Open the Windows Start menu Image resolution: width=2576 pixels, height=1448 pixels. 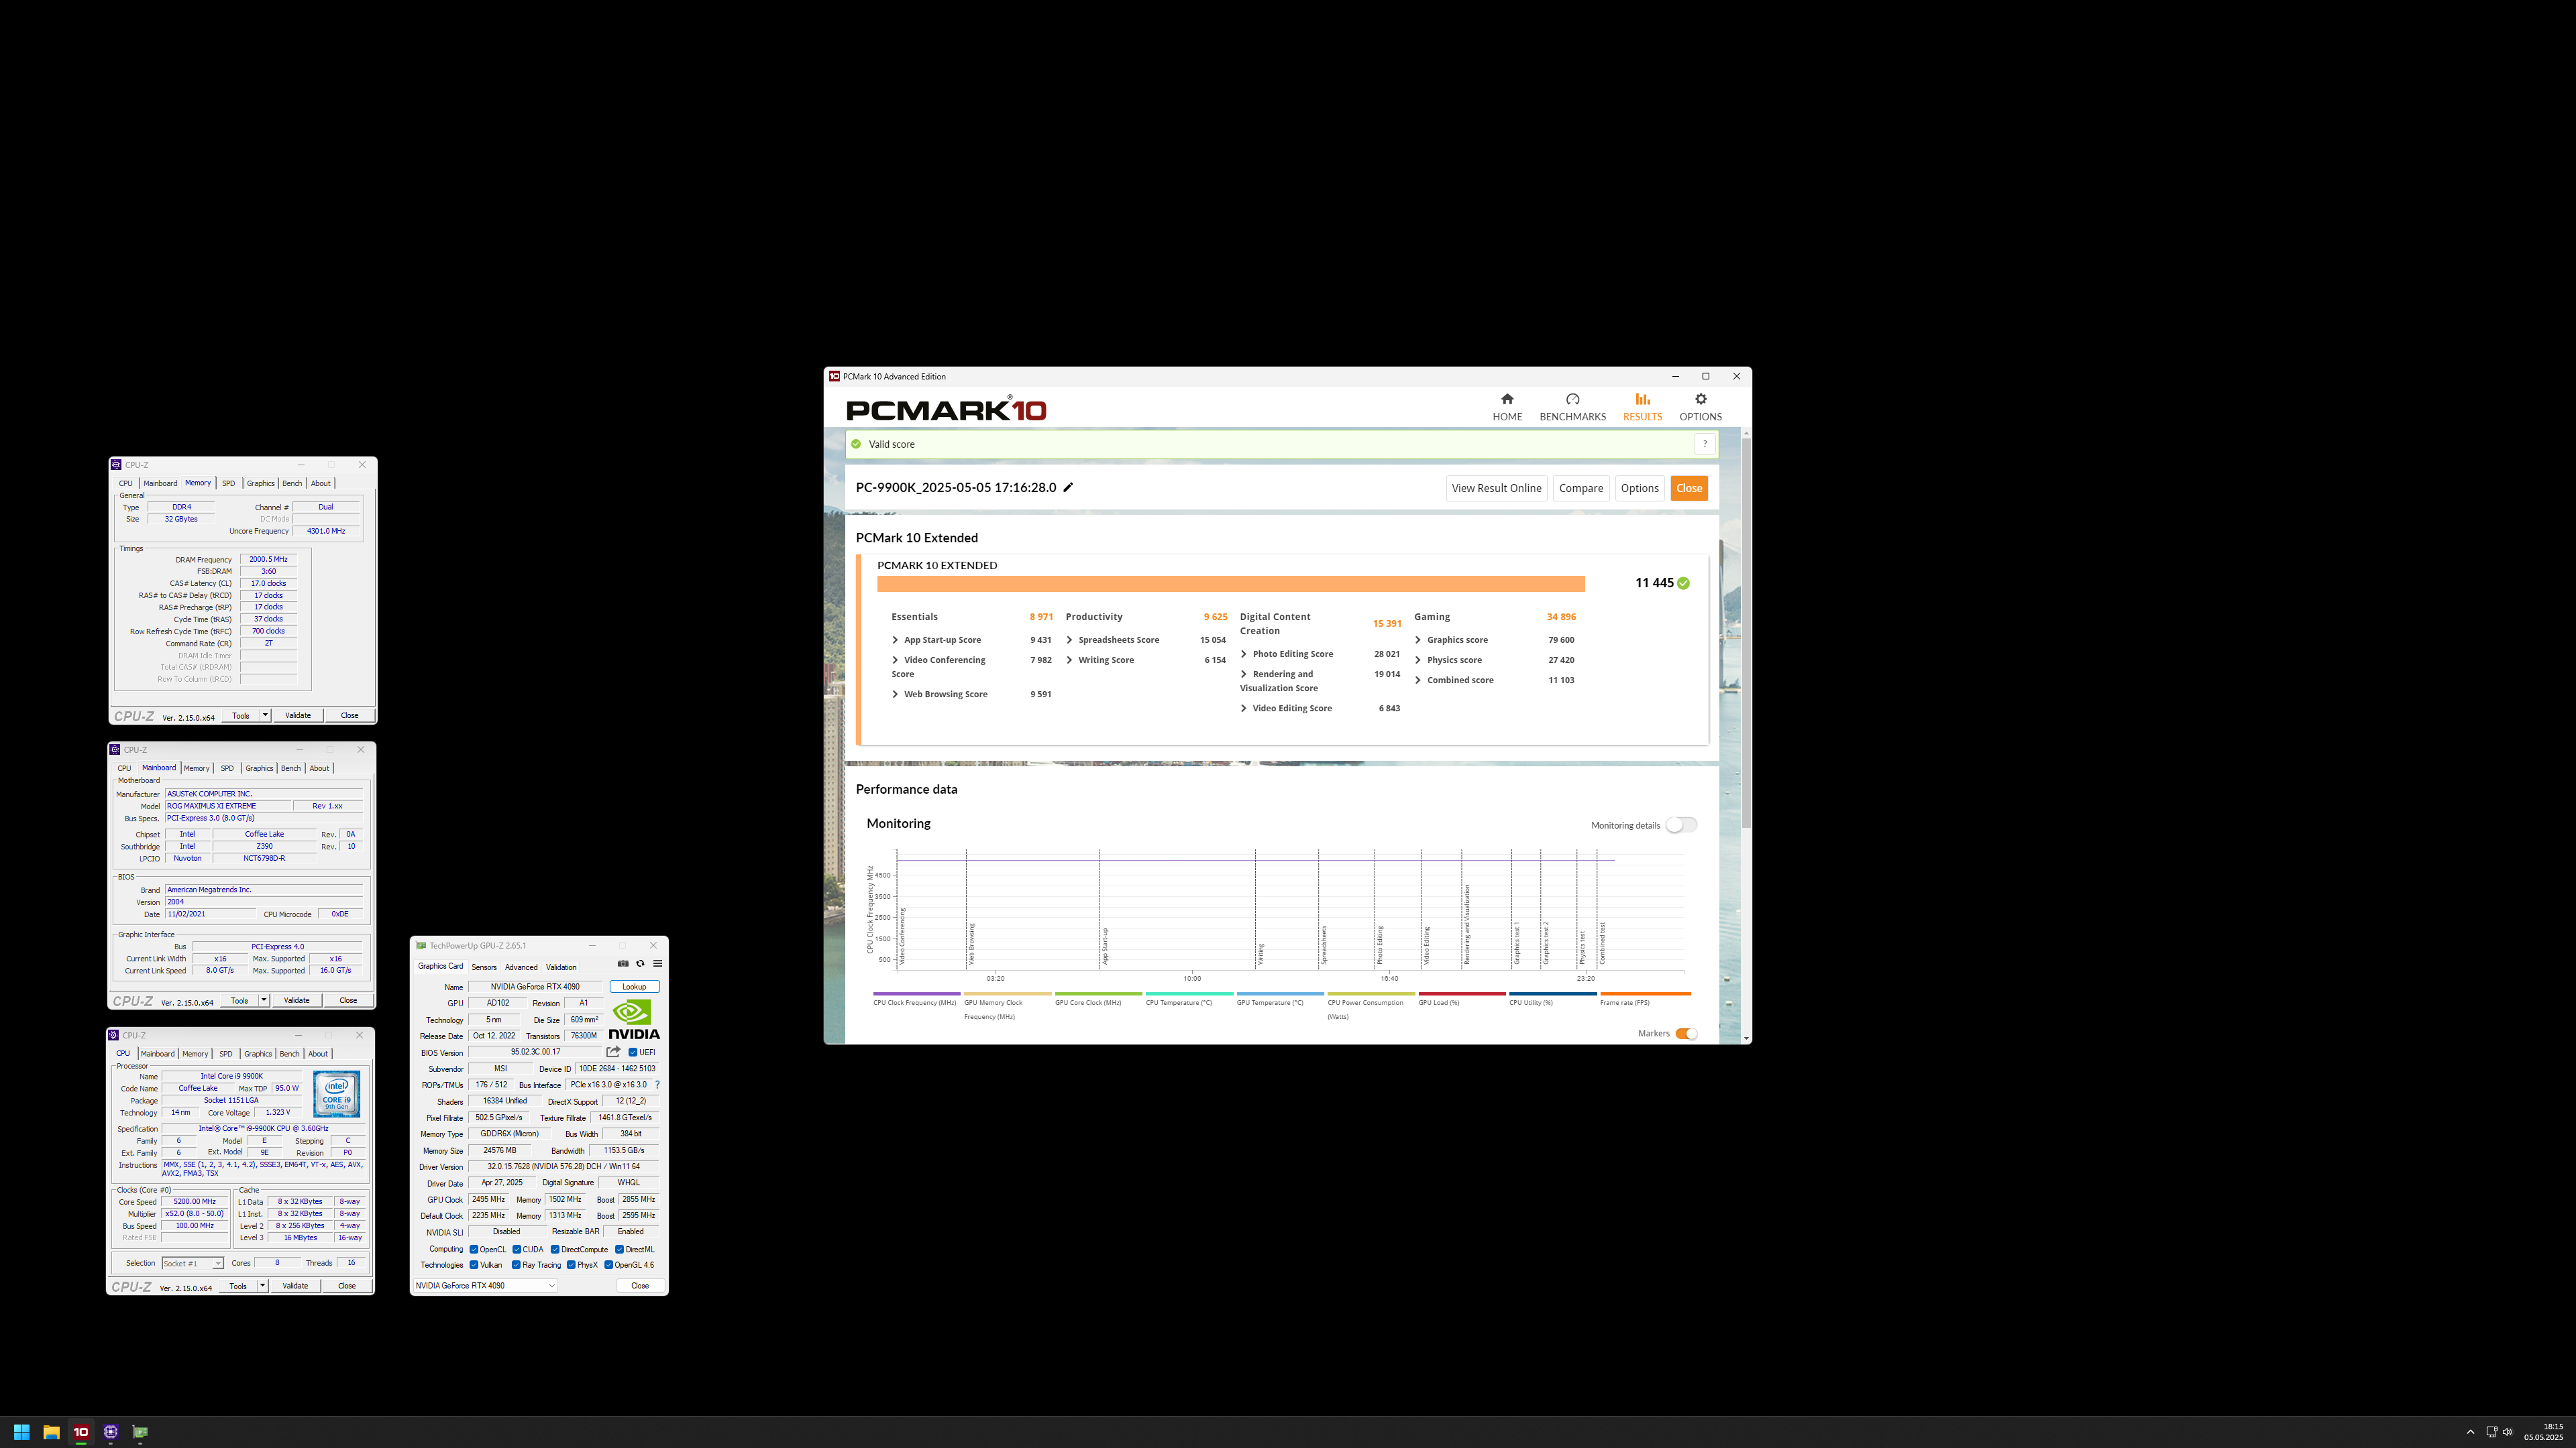point(21,1432)
